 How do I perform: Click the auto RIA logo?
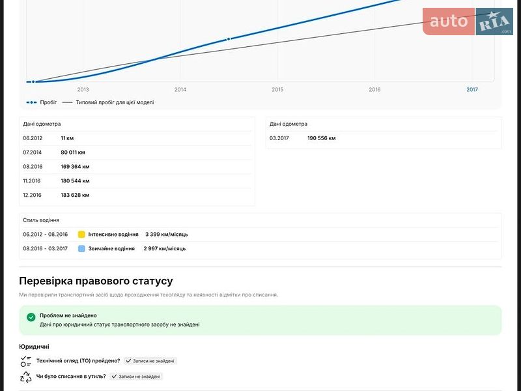coord(467,22)
